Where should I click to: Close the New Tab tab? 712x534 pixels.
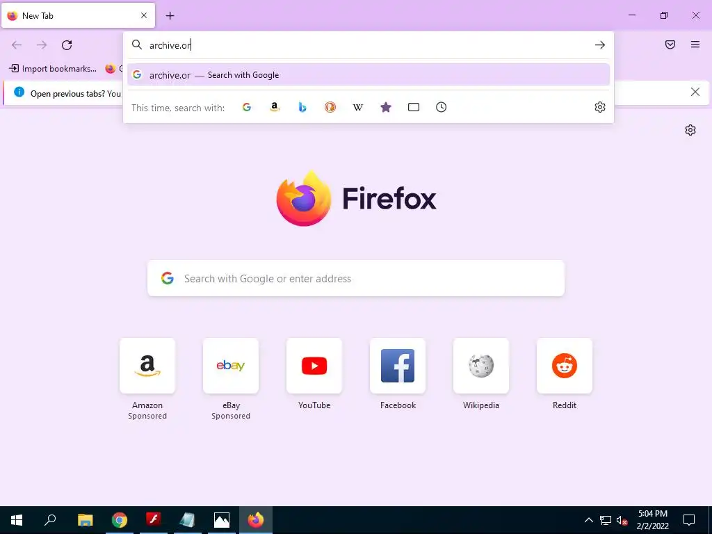pyautogui.click(x=144, y=15)
